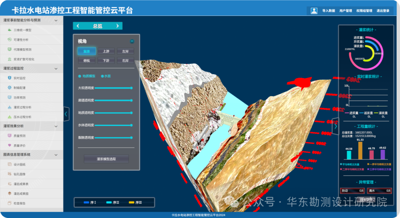Click the 灌浆过程分析 chart icon
Image resolution: width=400 pixels, height=218 pixels.
click(9, 107)
